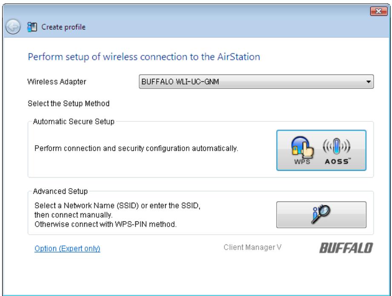Click the 'Advanced Setup' group label
Screen dimensions: 392x296
click(x=60, y=191)
